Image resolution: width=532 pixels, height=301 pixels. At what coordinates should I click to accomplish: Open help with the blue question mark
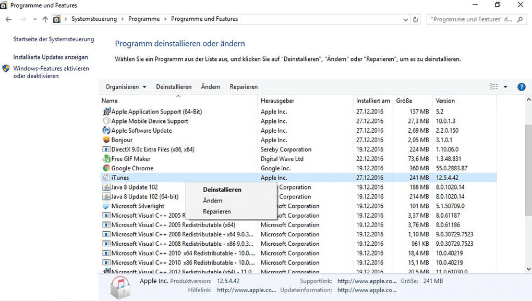click(x=521, y=87)
